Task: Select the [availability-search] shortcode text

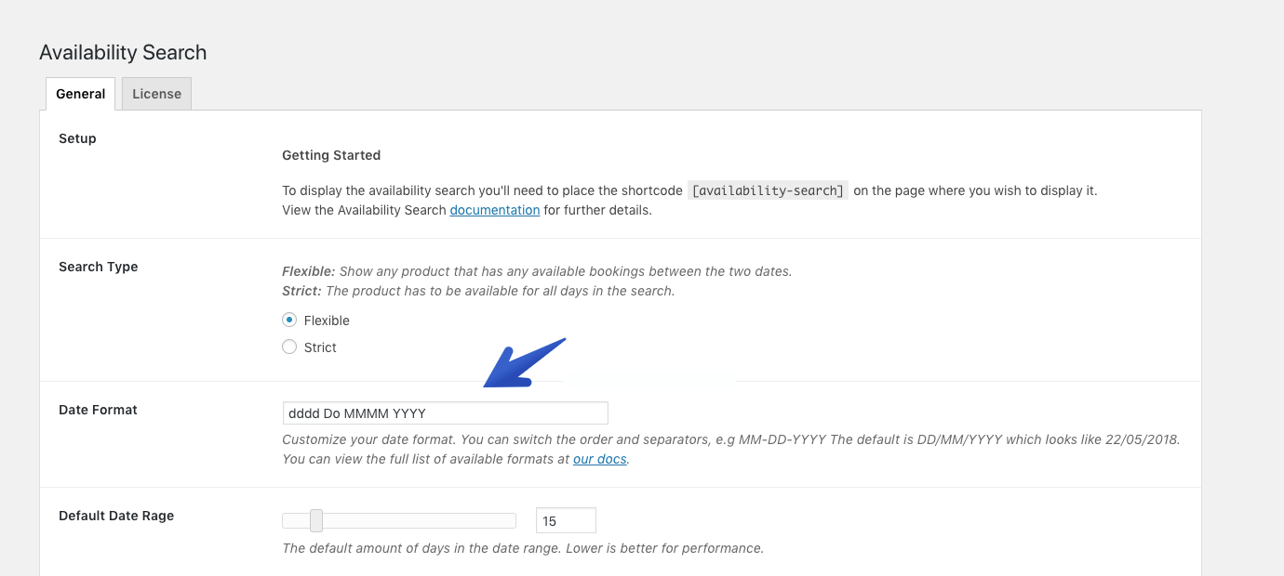Action: pos(768,190)
